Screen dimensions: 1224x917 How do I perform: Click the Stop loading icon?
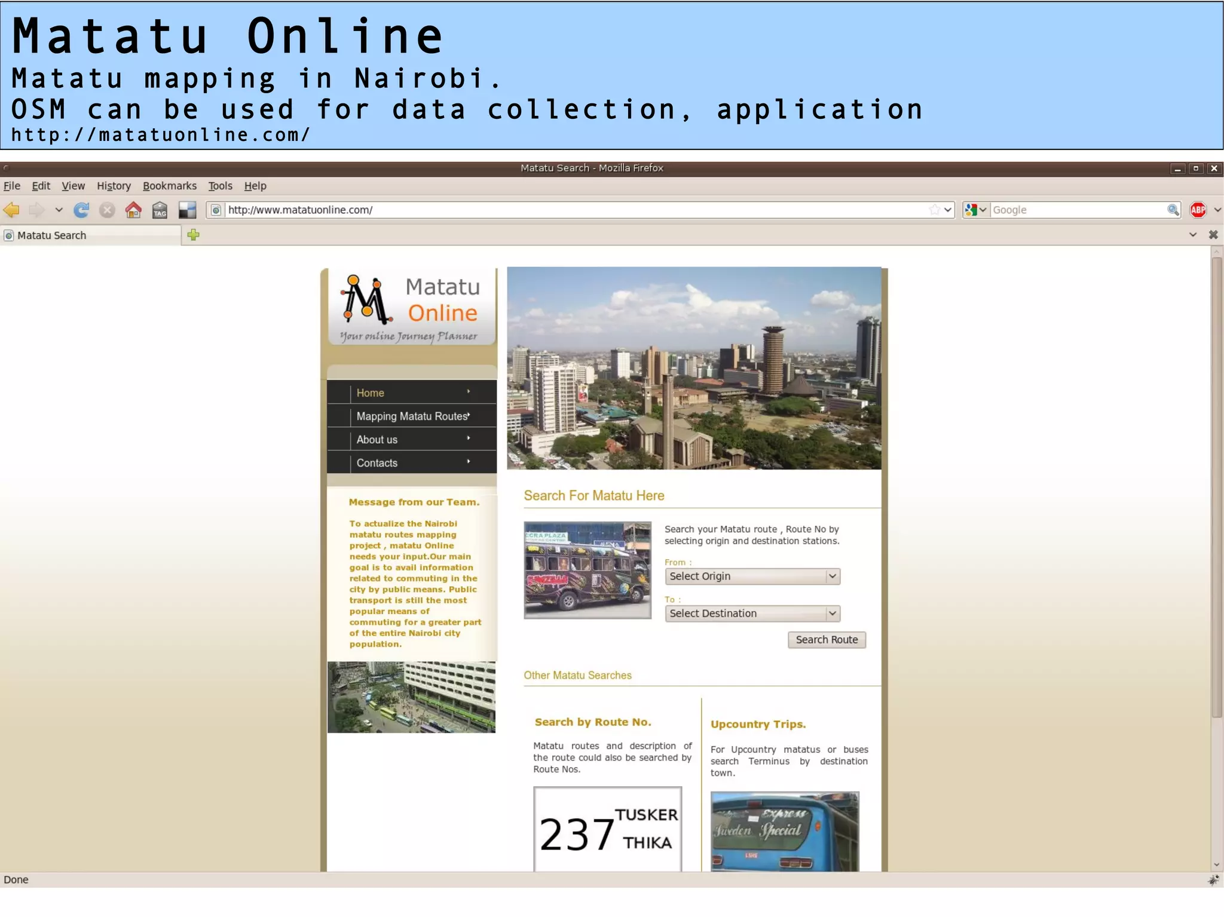tap(107, 210)
